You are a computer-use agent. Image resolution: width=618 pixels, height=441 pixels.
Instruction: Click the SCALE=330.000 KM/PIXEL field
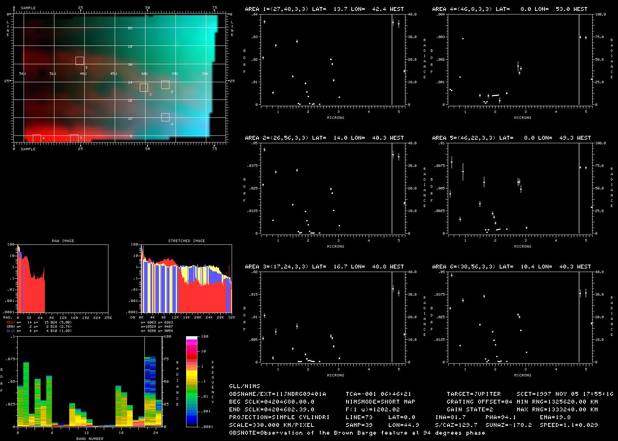272,425
